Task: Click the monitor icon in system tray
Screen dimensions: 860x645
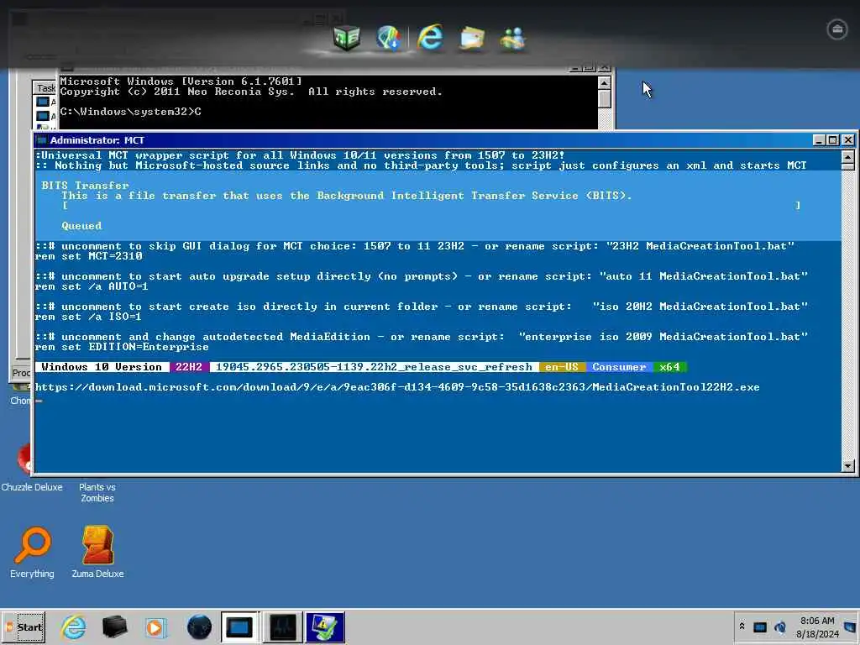Action: 760,627
